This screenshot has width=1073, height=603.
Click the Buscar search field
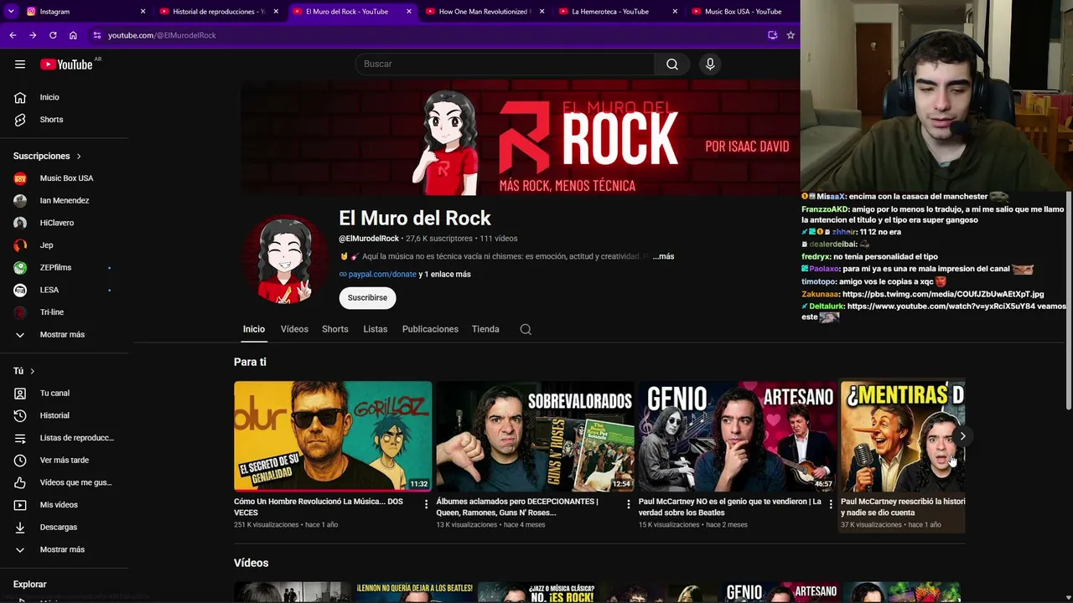pos(505,64)
